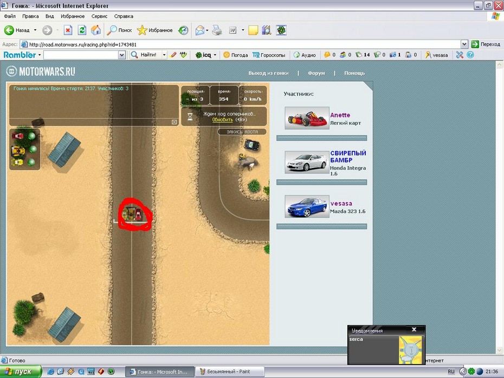Open the Вид menu
This screenshot has width=504, height=378.
49,16
